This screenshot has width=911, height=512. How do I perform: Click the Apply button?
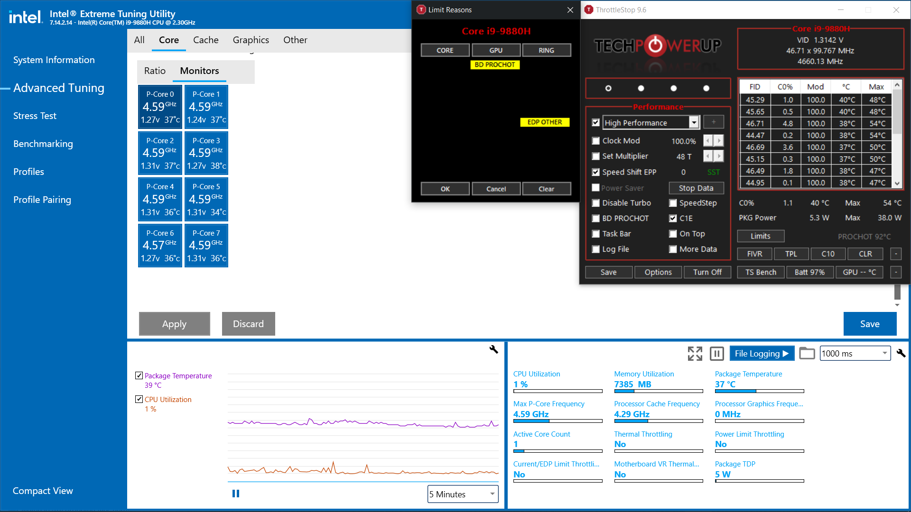pyautogui.click(x=175, y=324)
